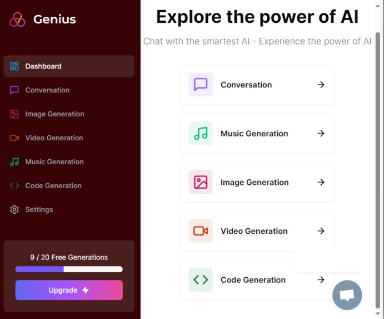
Task: Click the arrow on Video Generation card
Action: [x=321, y=231]
